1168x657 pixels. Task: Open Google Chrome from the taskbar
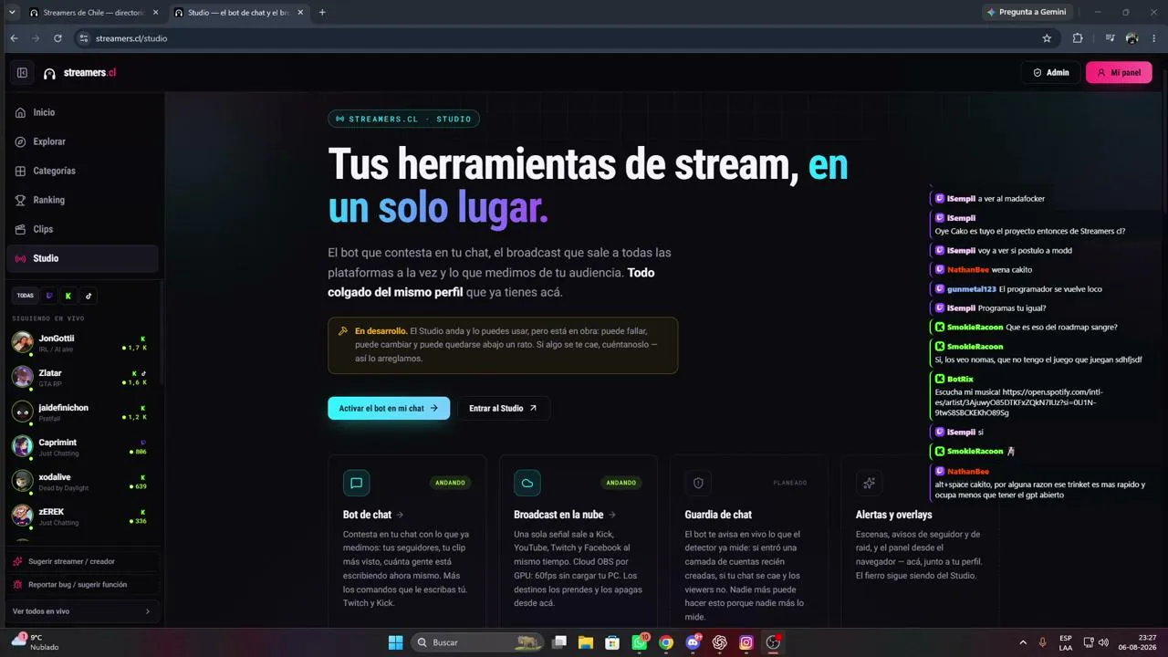[x=666, y=642]
